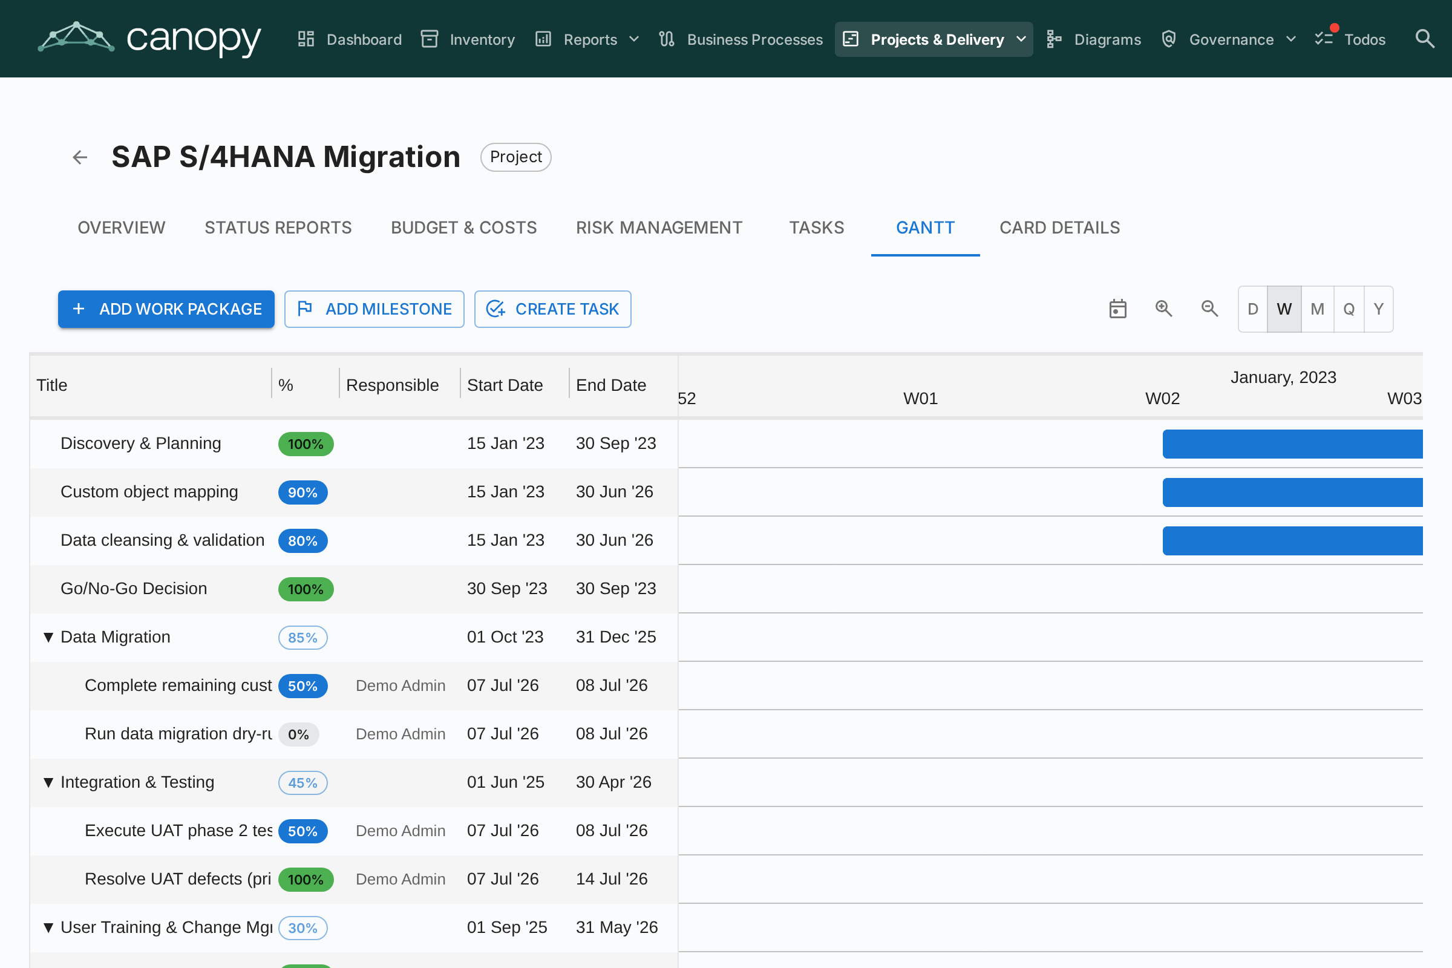Collapse the User Training & Change row
Viewport: 1452px width, 968px height.
click(x=48, y=927)
